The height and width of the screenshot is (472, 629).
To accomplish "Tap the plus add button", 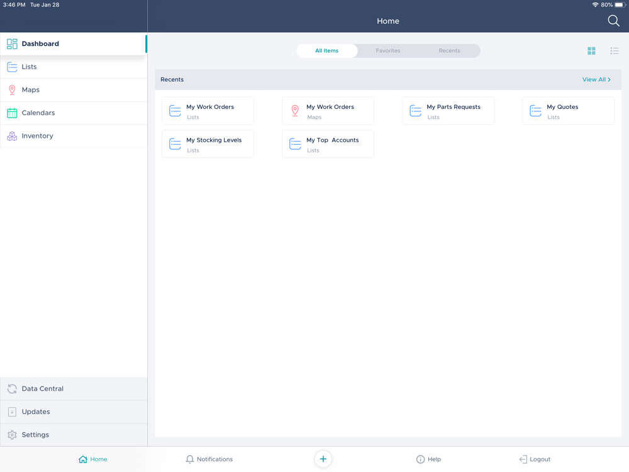I will click(x=323, y=459).
